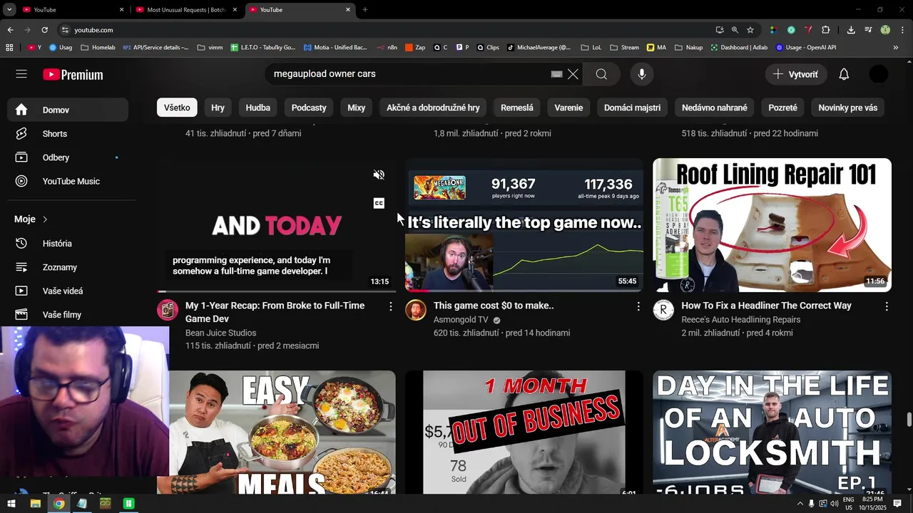Select the Podcasty filter chip
This screenshot has height=513, width=913.
tap(309, 108)
